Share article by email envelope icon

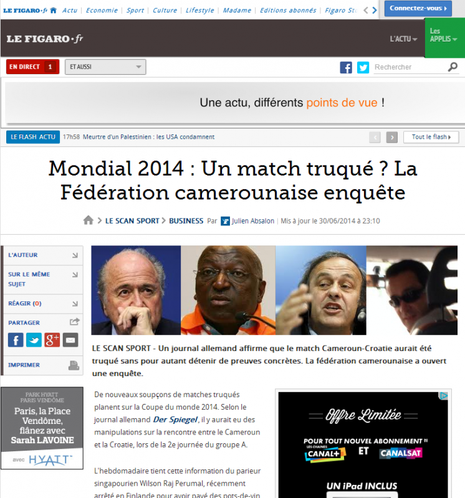tap(70, 340)
